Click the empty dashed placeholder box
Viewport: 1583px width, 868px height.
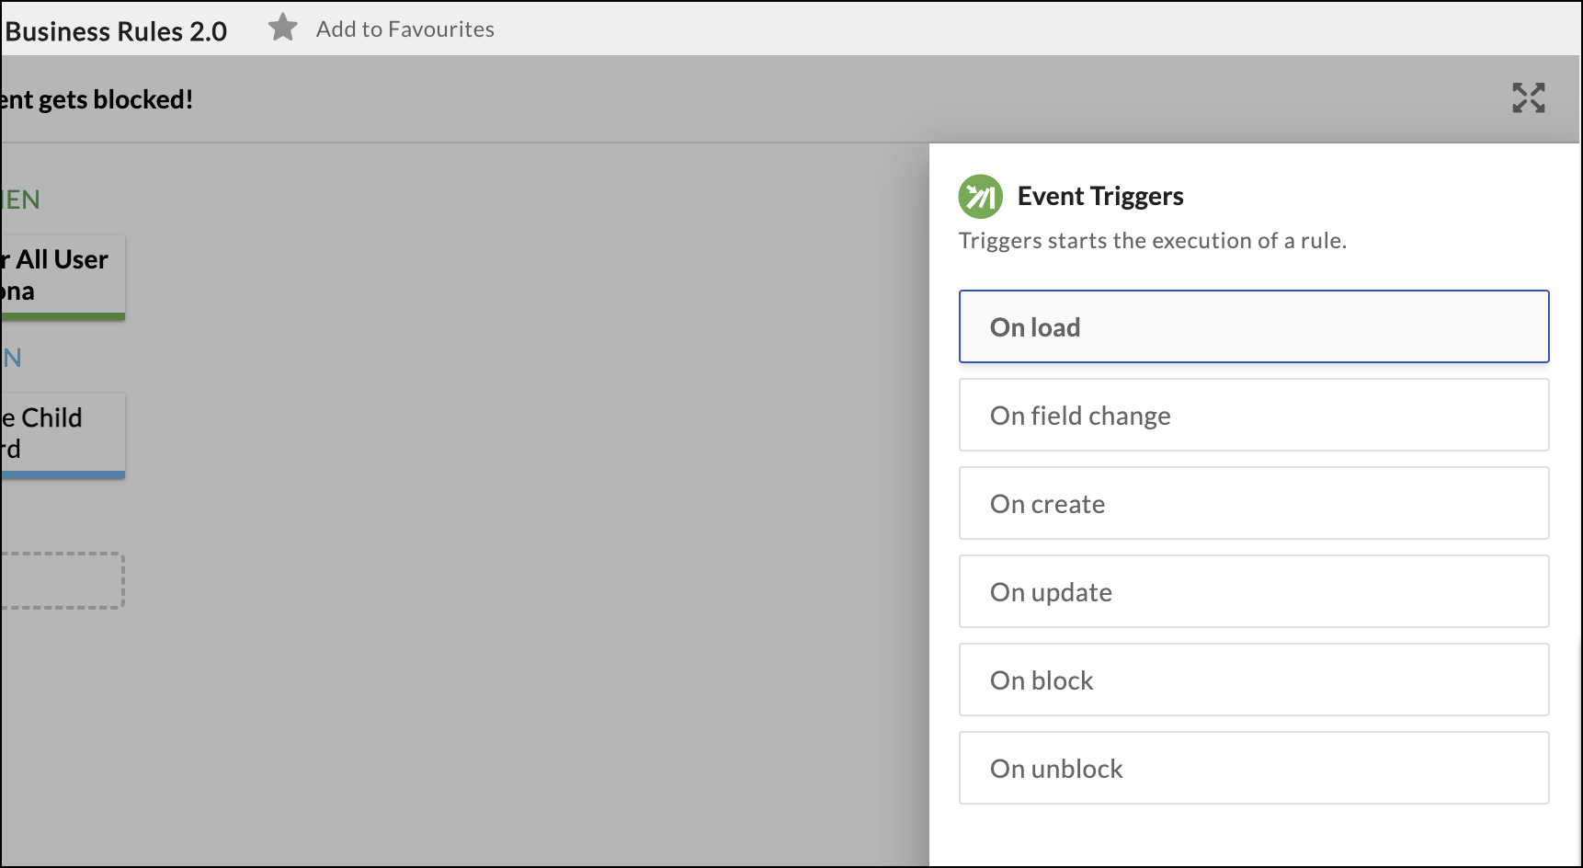pyautogui.click(x=61, y=580)
